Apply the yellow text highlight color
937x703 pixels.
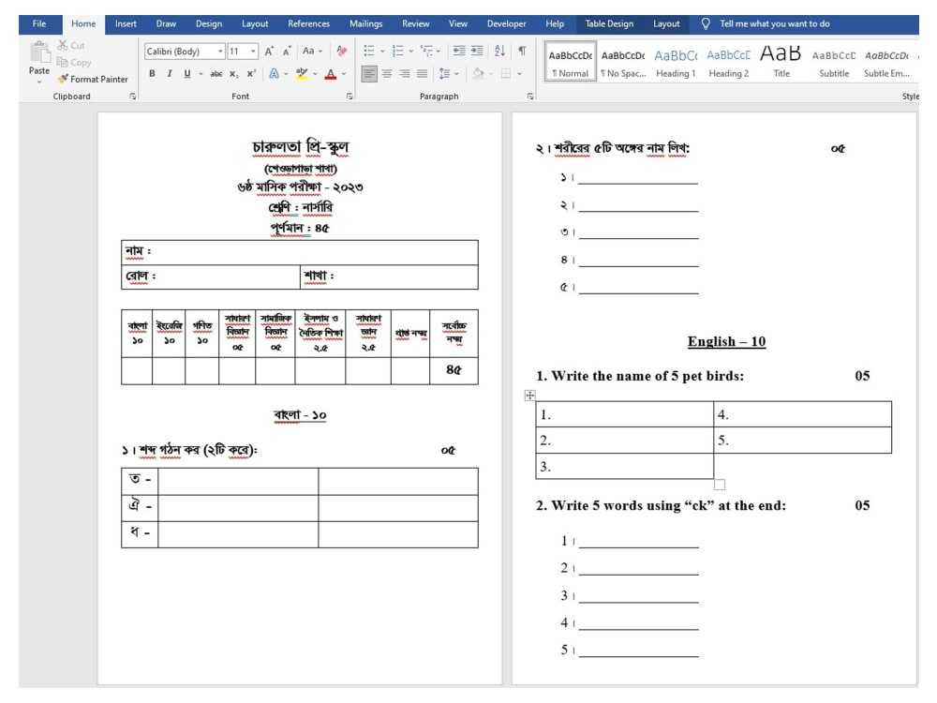(302, 74)
